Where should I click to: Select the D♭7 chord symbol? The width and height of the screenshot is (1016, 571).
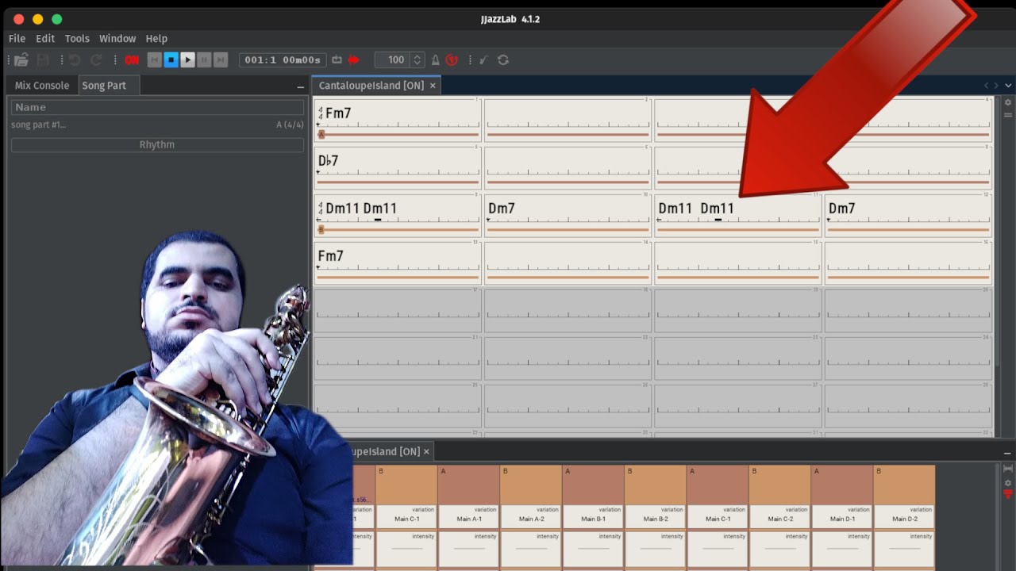coord(328,160)
